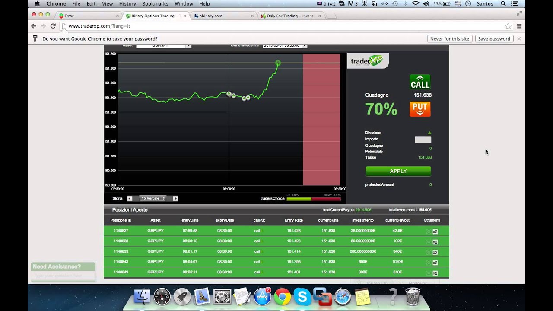
Task: Click the assistance question input box
Action: coord(63,276)
